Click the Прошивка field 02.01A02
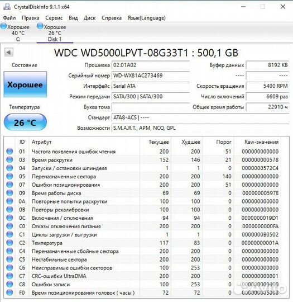Image resolution: width=293 pixels, height=302 pixels. 151,65
